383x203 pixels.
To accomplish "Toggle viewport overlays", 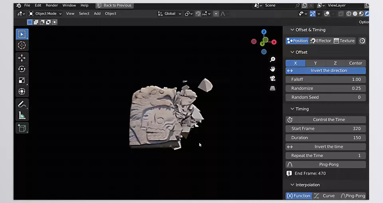I will click(327, 14).
